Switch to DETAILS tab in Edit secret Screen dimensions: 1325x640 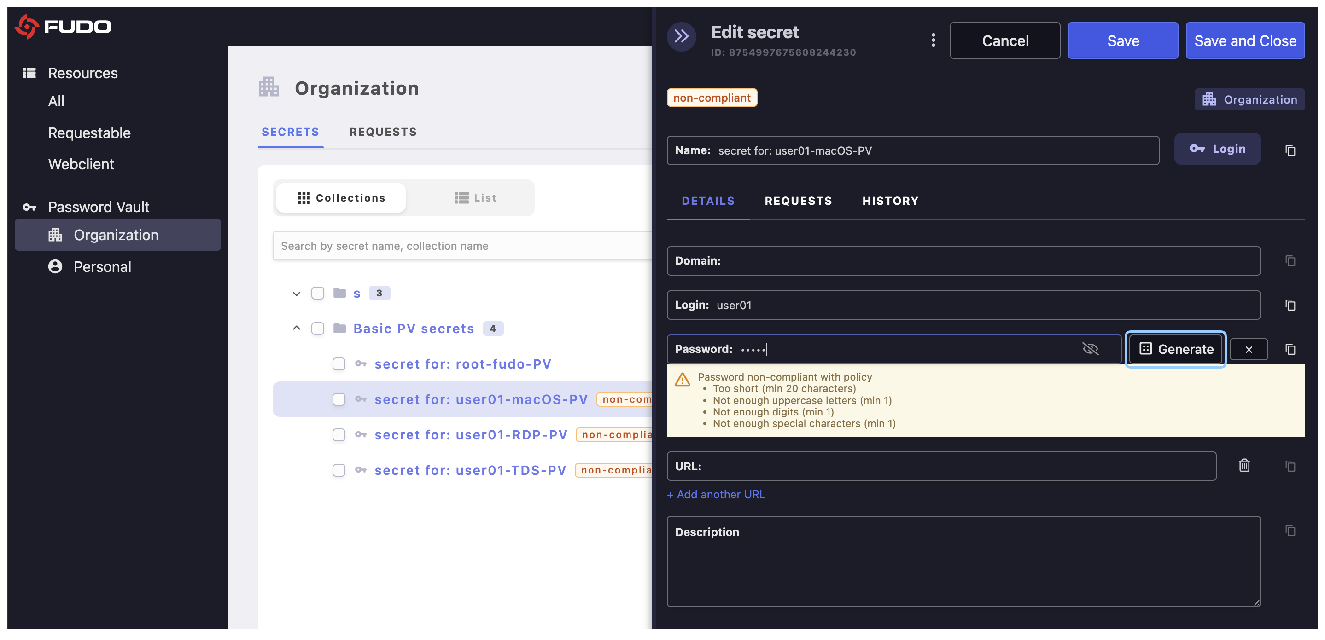coord(708,201)
